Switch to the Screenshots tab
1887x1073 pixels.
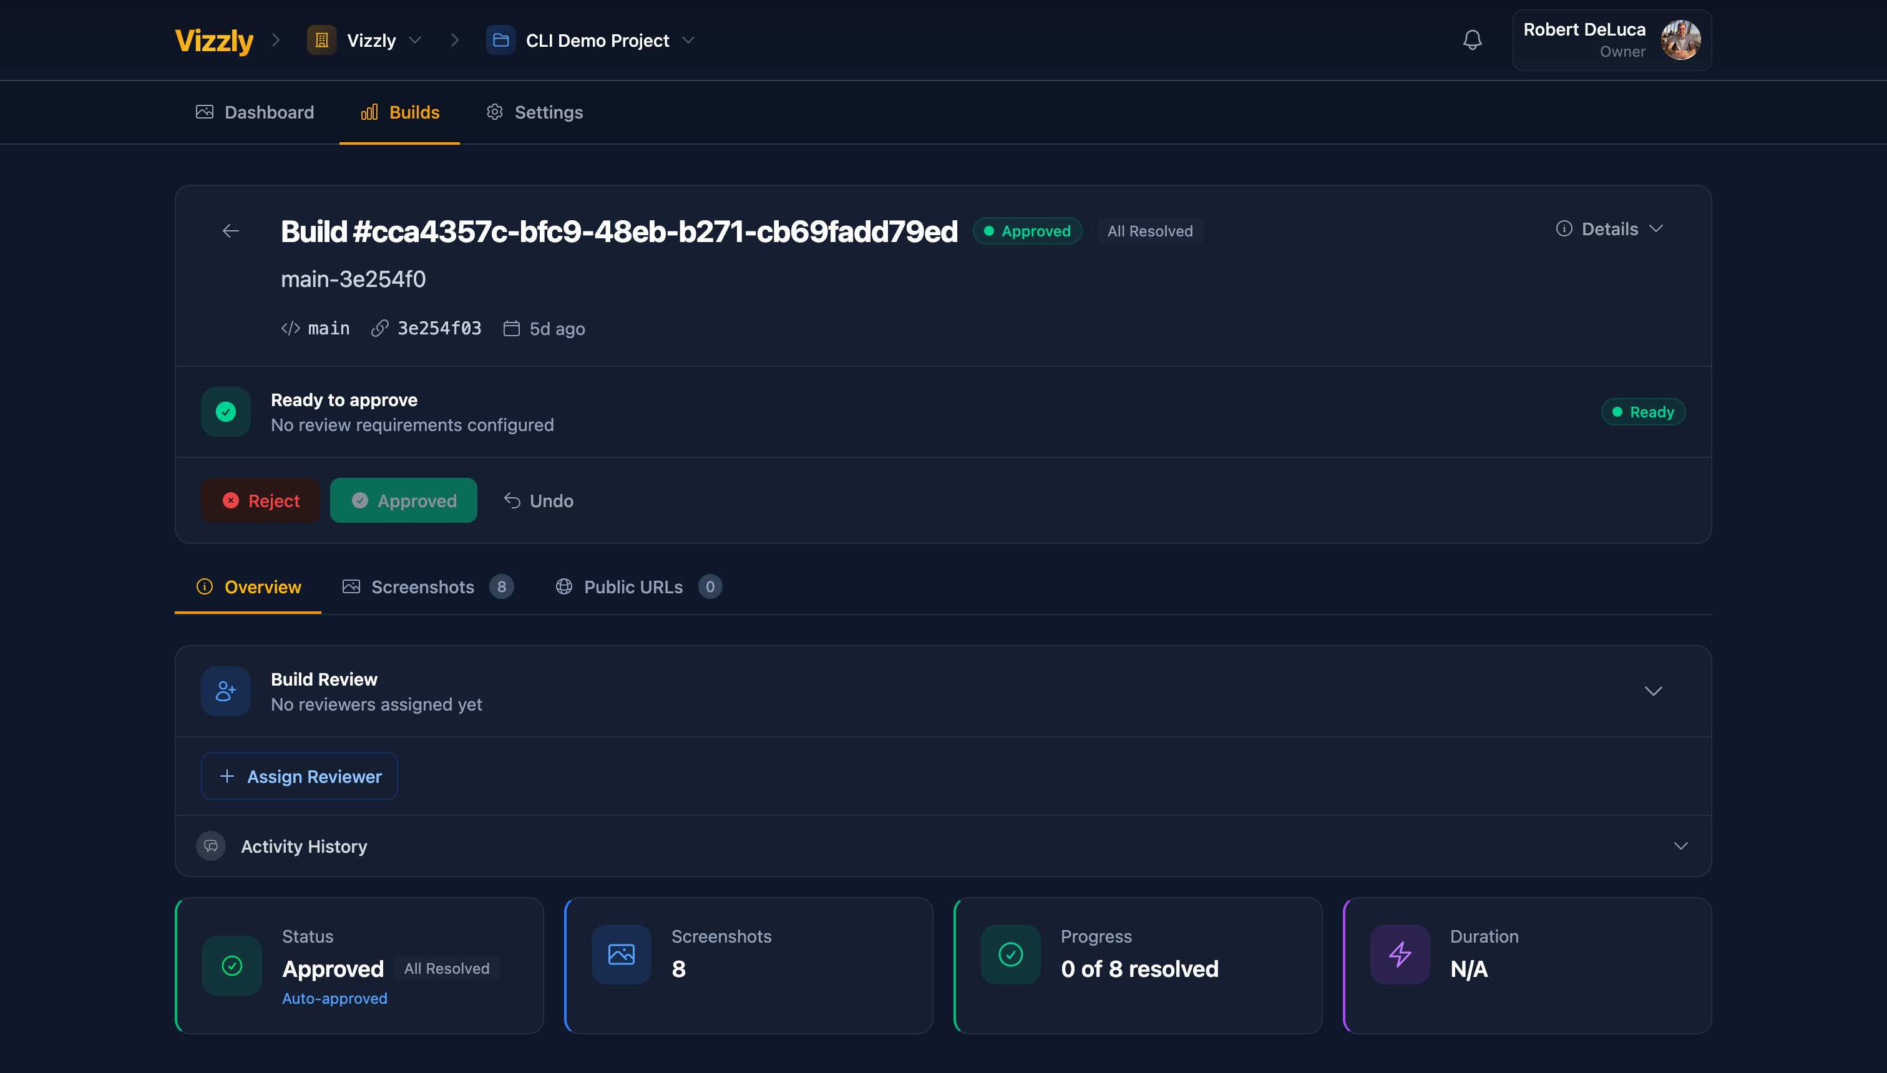point(422,586)
